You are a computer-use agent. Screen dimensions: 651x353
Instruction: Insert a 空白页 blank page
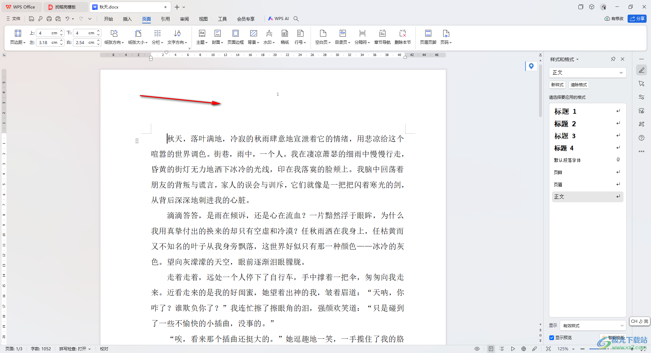click(x=323, y=37)
